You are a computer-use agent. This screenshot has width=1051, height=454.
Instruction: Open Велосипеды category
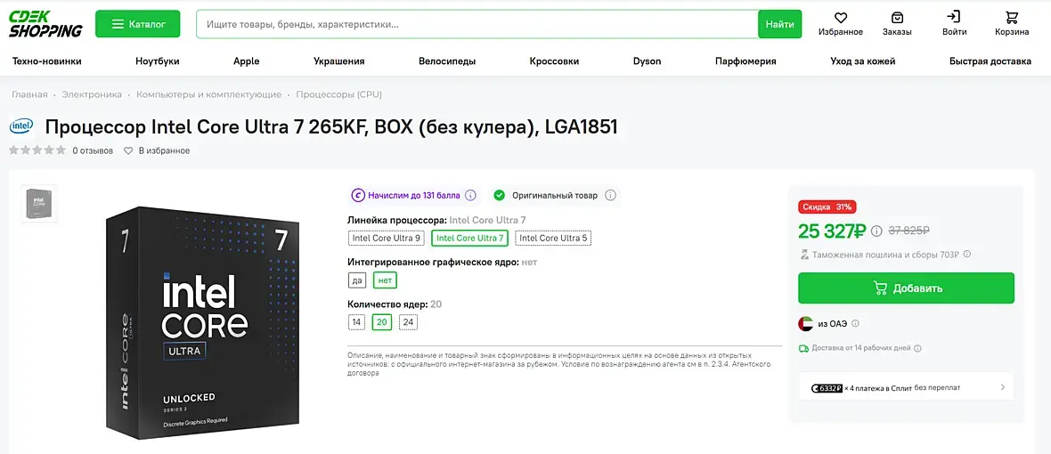point(447,61)
